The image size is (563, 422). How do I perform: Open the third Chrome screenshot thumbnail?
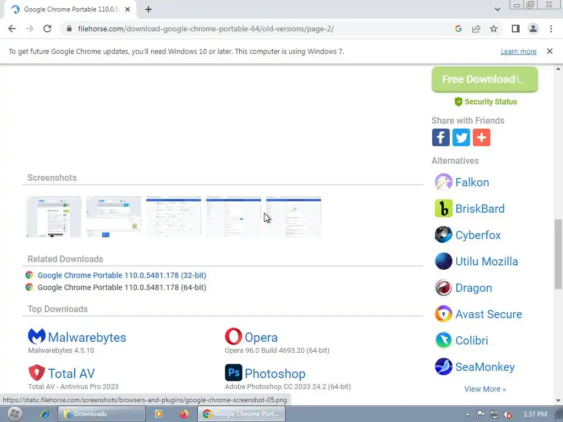(x=174, y=216)
